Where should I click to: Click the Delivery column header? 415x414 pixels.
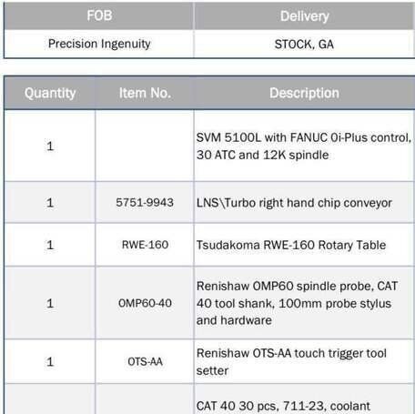click(304, 15)
